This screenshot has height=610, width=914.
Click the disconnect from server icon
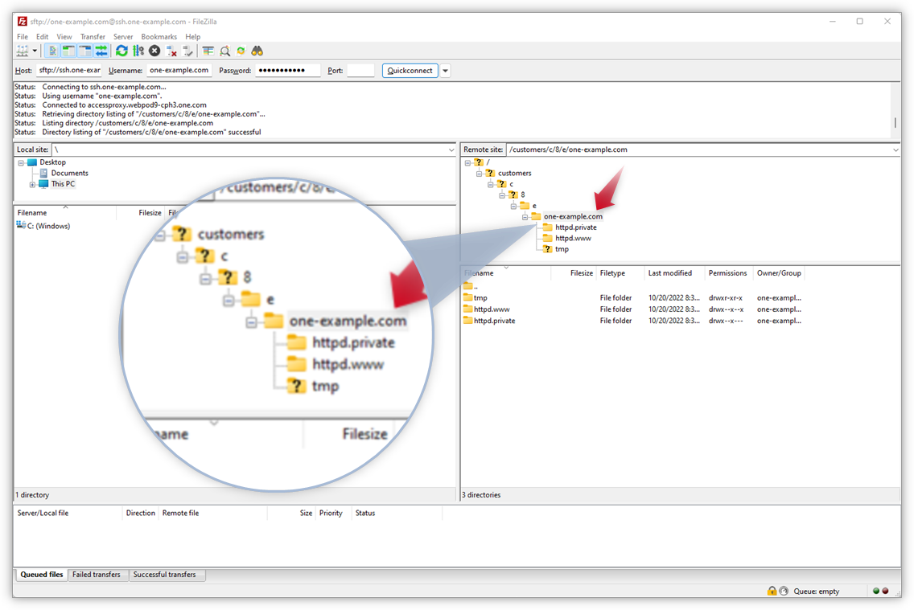pos(171,51)
